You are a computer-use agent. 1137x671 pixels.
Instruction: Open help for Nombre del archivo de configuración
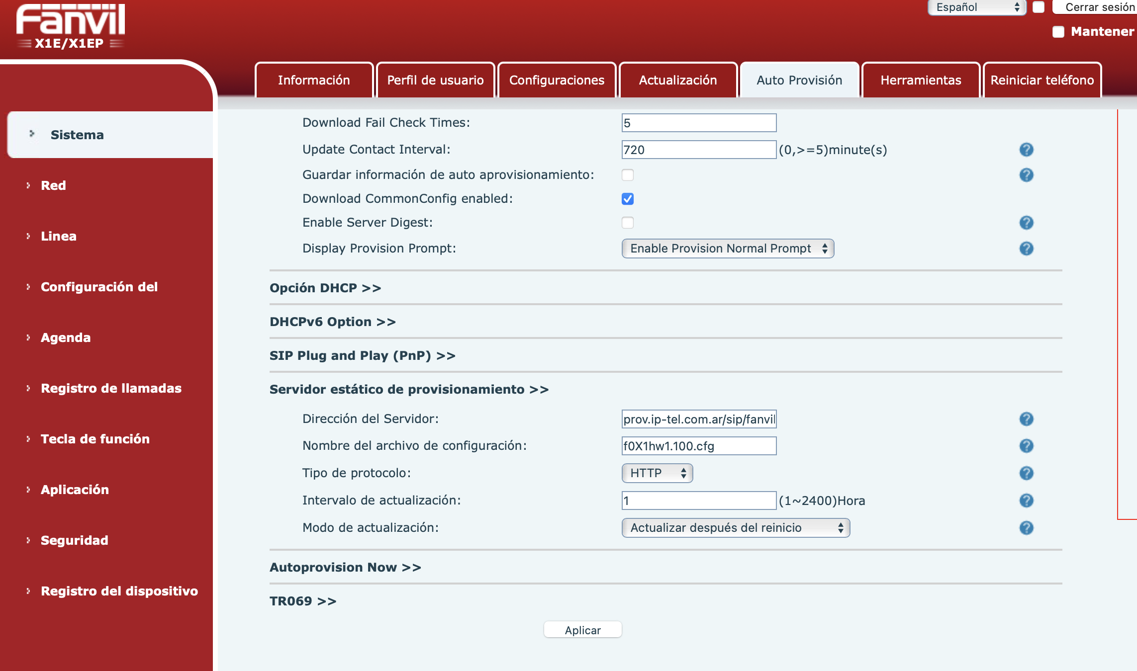pyautogui.click(x=1026, y=446)
